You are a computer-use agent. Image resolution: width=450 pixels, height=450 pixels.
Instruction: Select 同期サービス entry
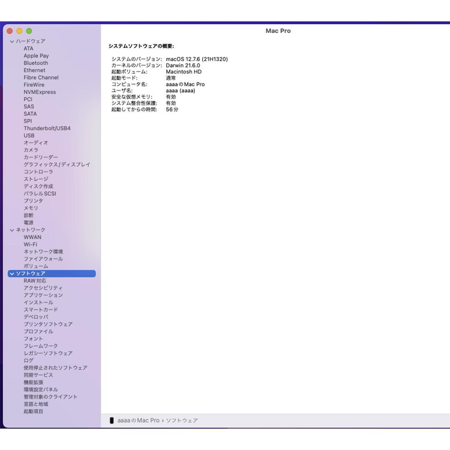(38, 375)
